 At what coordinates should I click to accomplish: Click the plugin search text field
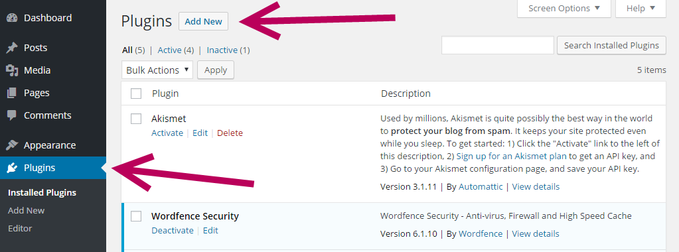pyautogui.click(x=498, y=45)
